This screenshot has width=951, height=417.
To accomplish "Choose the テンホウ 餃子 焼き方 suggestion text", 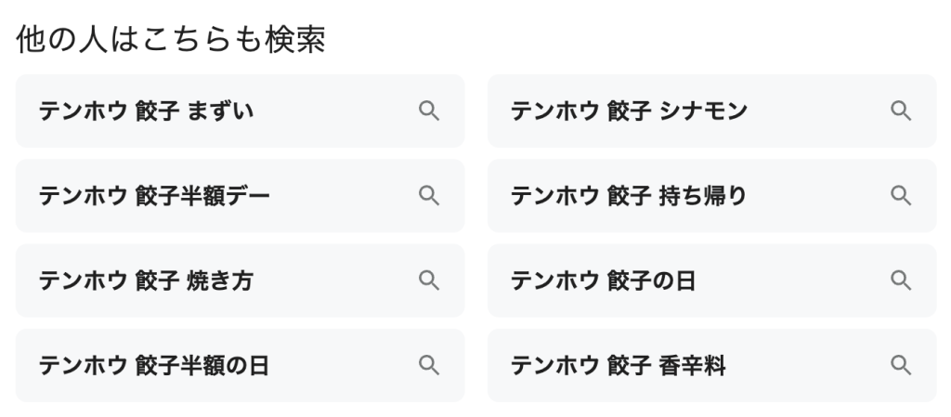I will pyautogui.click(x=146, y=280).
